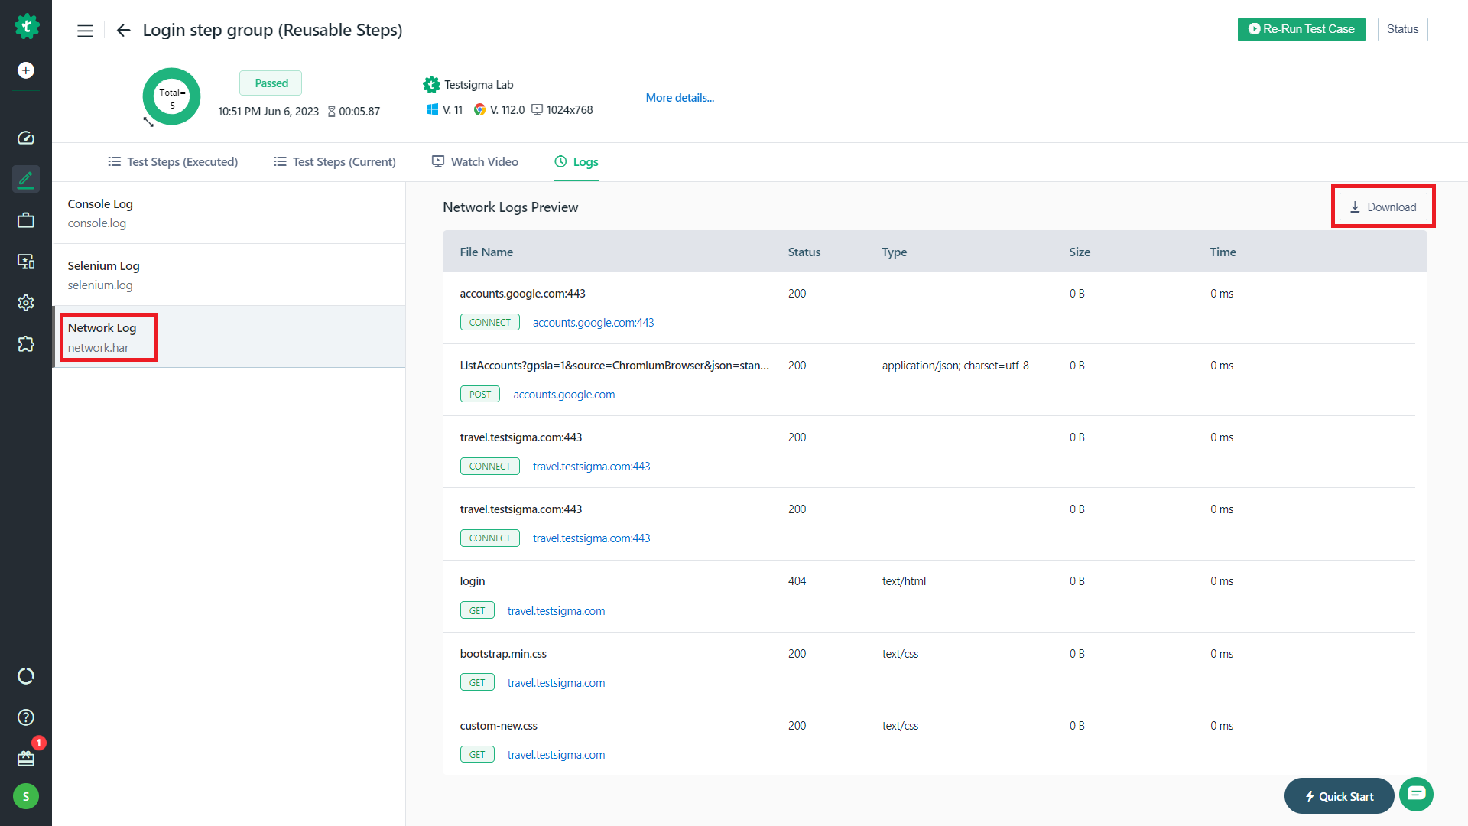Click the usage circle icon in sidebar

pyautogui.click(x=26, y=676)
